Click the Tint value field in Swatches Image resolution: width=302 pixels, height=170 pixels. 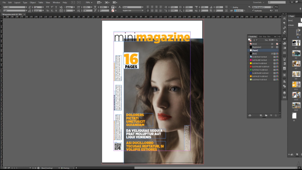coord(271,40)
